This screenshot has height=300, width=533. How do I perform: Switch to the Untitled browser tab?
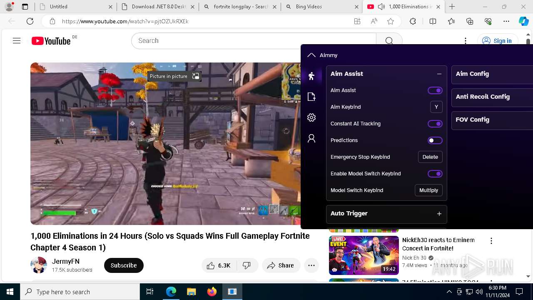(76, 7)
